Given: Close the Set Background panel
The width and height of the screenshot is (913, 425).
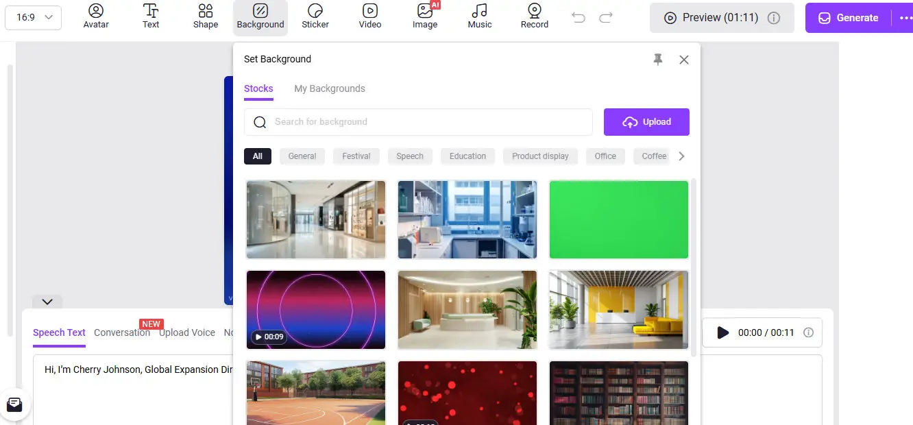Looking at the screenshot, I should [x=684, y=60].
